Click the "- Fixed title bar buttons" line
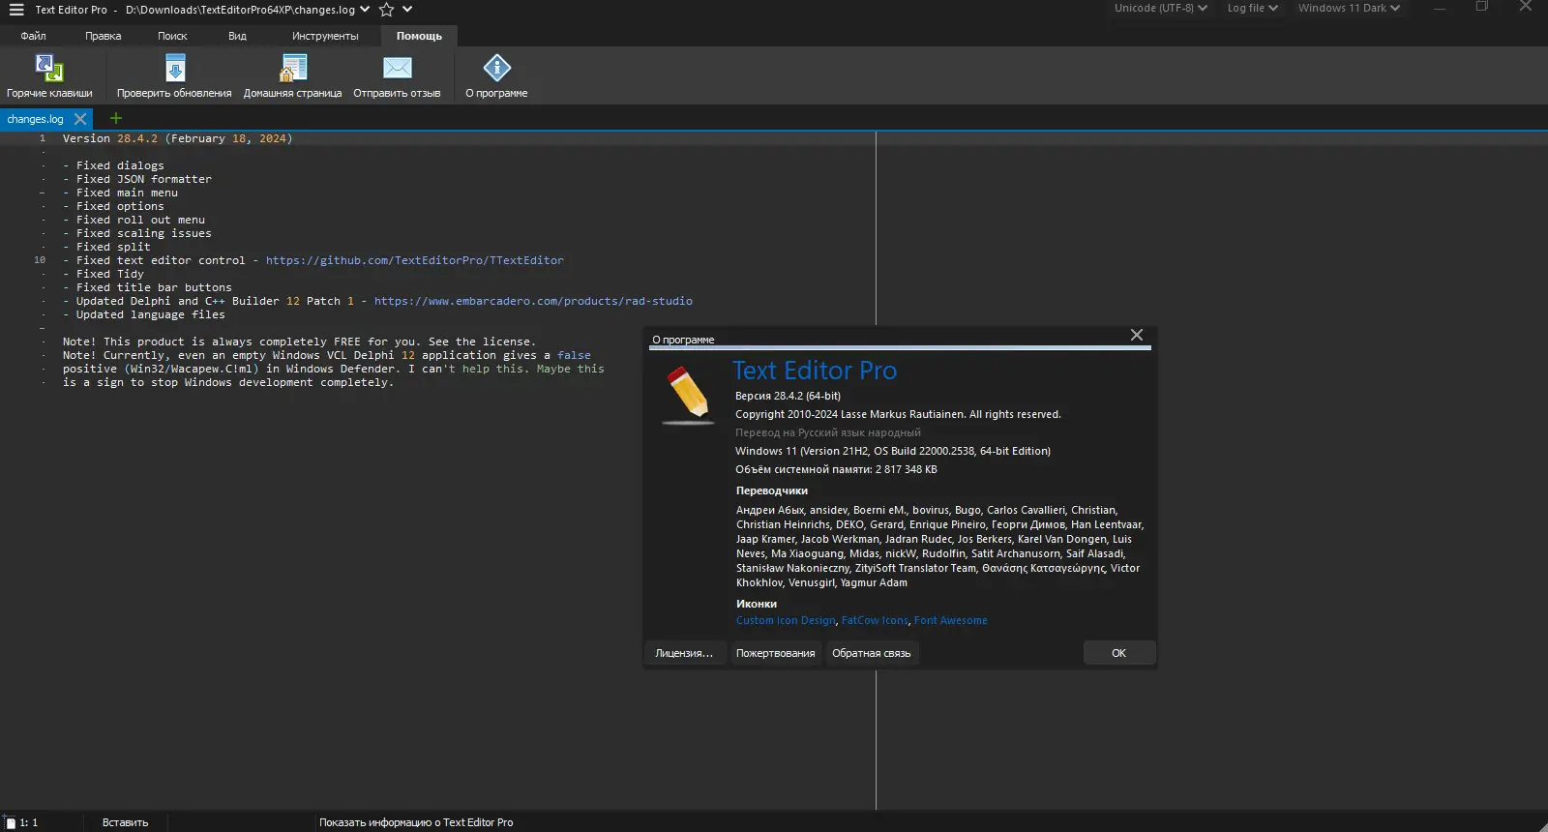Viewport: 1548px width, 832px height. click(x=147, y=287)
